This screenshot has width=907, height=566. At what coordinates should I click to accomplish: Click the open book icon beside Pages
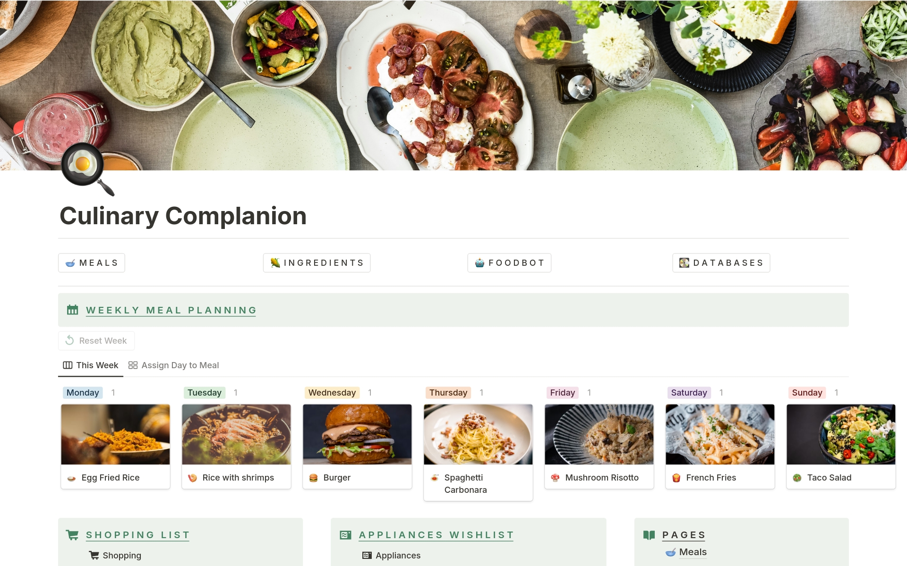(649, 535)
